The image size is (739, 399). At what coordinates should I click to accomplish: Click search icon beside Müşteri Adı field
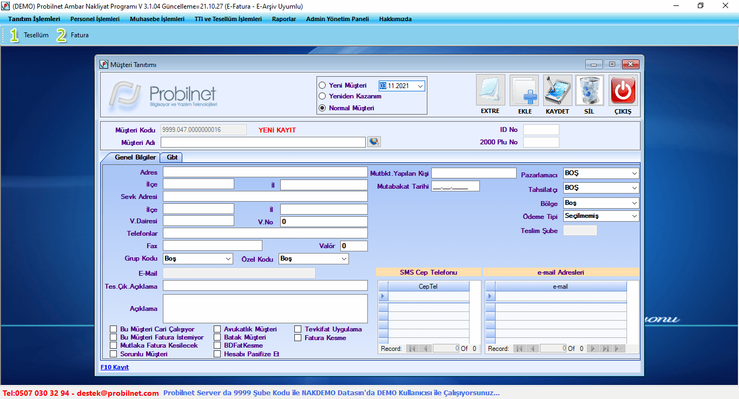point(374,142)
